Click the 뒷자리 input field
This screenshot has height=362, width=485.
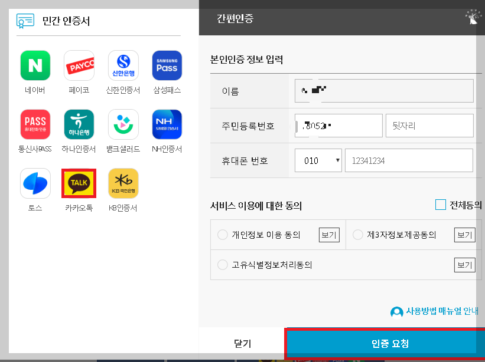pyautogui.click(x=429, y=126)
